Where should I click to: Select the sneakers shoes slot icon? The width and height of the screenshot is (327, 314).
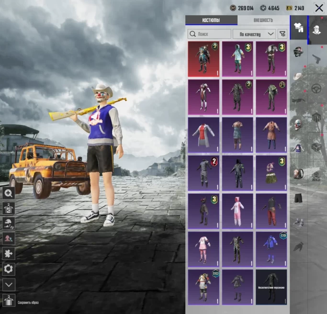pyautogui.click(x=299, y=223)
